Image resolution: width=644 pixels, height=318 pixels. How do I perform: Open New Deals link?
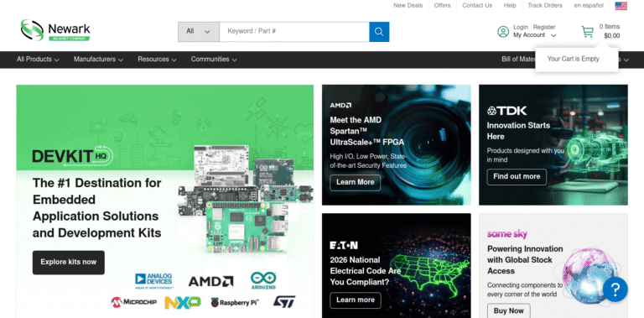point(408,5)
